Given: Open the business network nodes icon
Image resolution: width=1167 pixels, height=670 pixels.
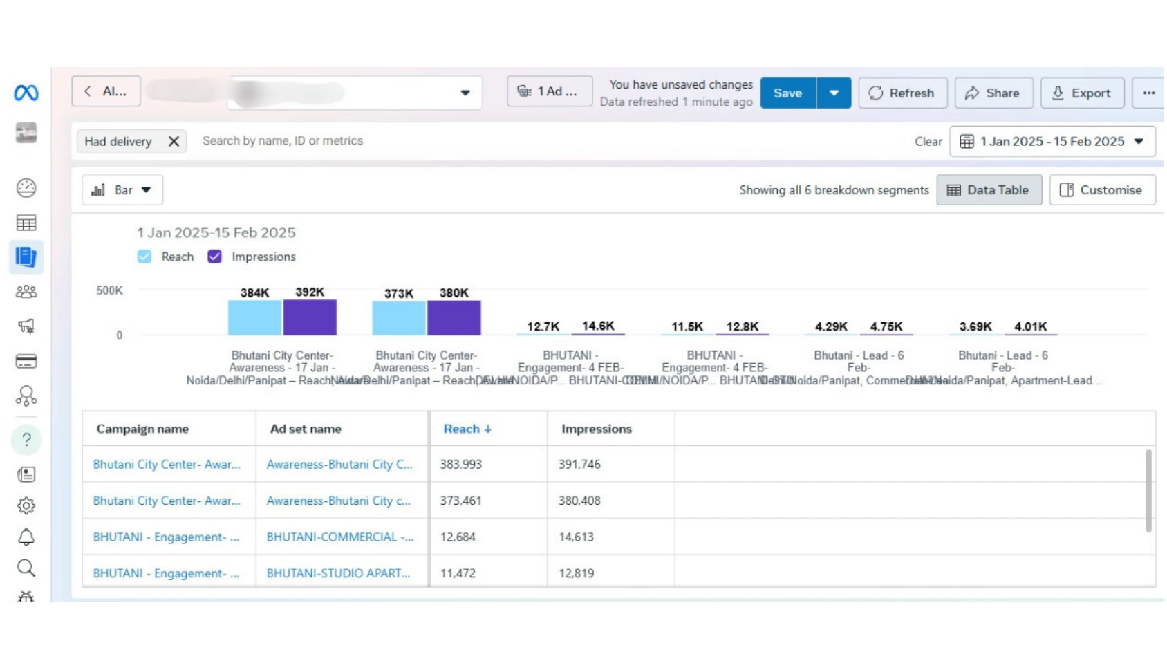Looking at the screenshot, I should pos(26,396).
